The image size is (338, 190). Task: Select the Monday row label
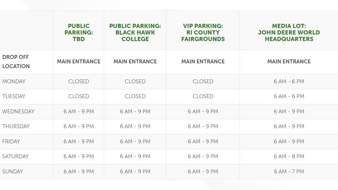coord(14,82)
